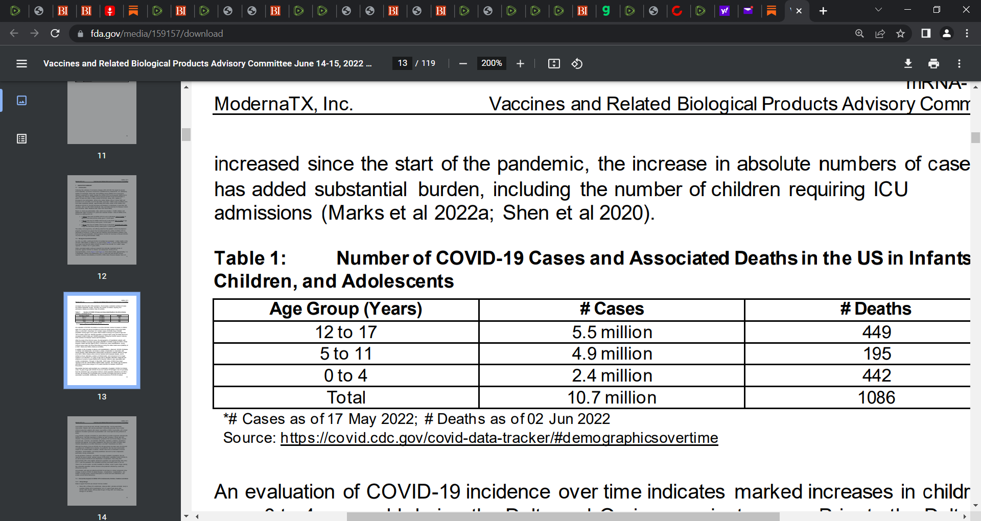981x521 pixels.
Task: Bookmark this tab with star
Action: tap(900, 33)
